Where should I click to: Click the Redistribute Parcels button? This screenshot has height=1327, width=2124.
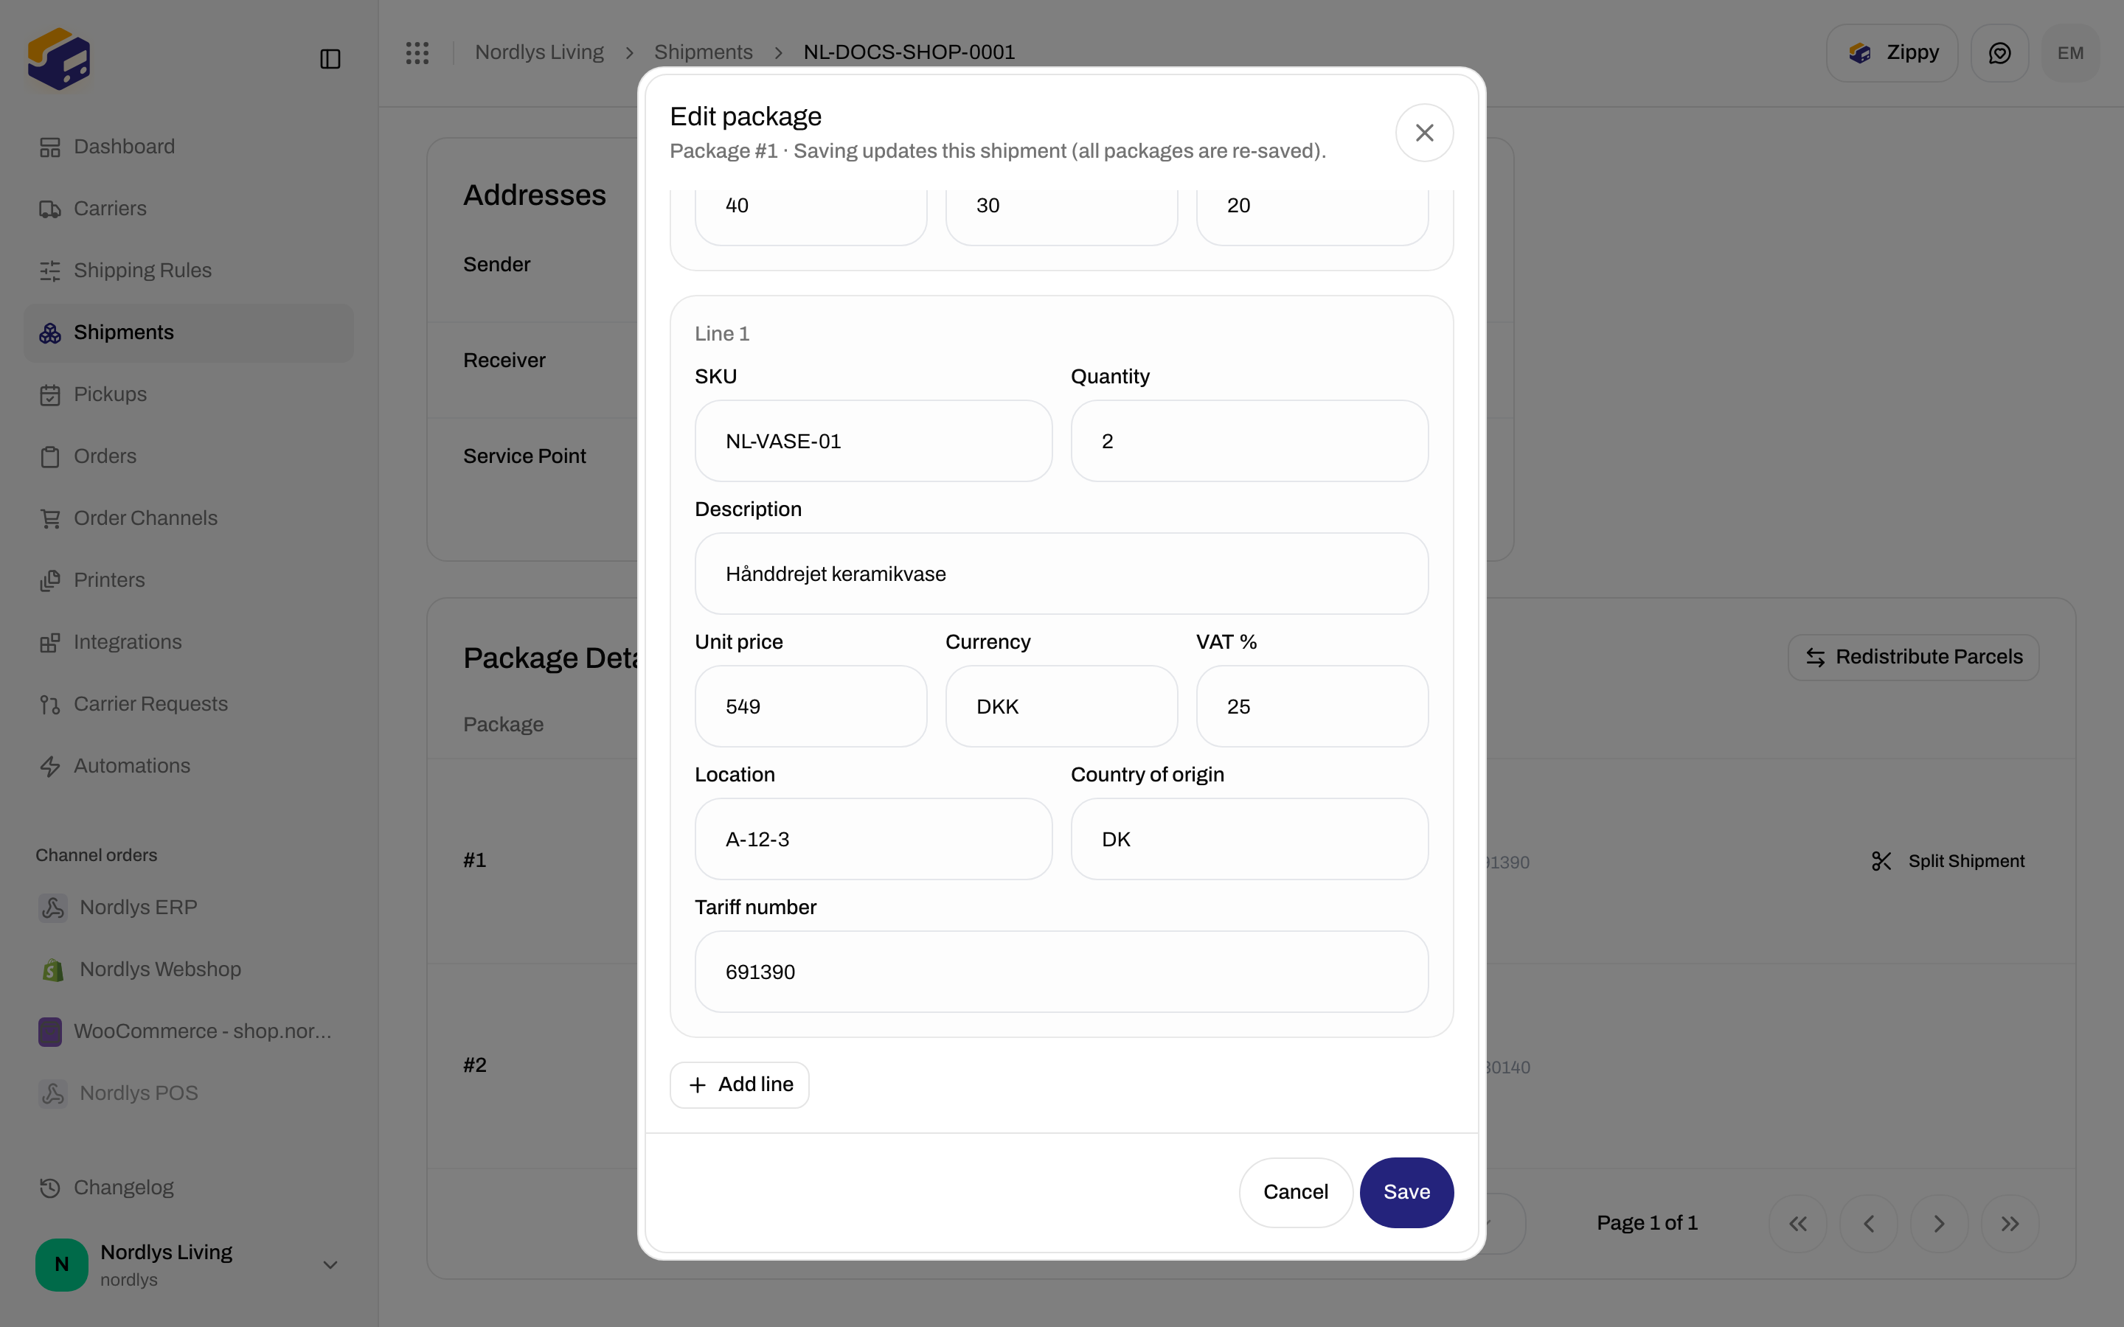[1913, 658]
